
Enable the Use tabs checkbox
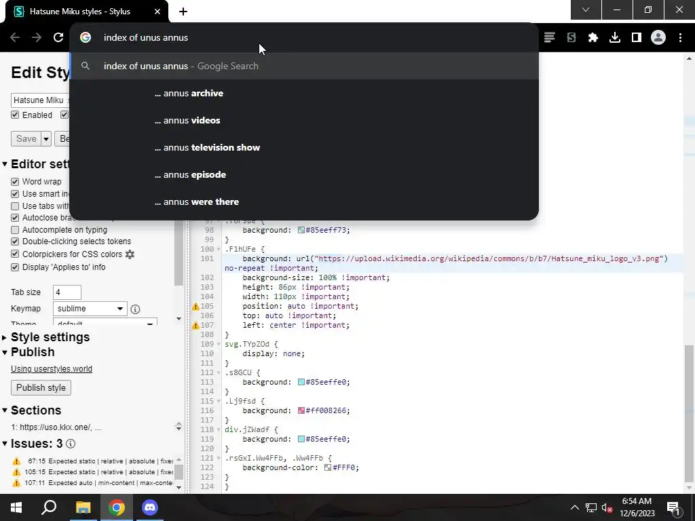15,206
